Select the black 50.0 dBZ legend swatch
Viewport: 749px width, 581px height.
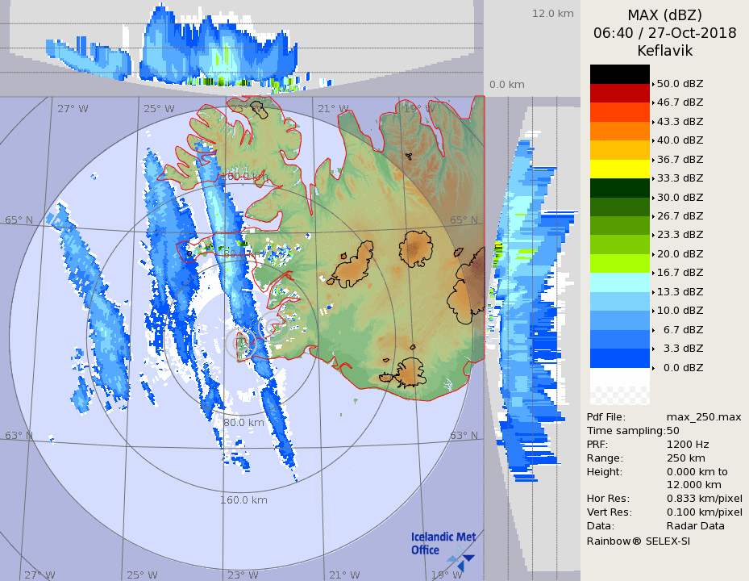[x=619, y=74]
